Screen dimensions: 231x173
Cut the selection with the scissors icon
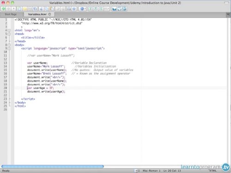tap(41, 9)
